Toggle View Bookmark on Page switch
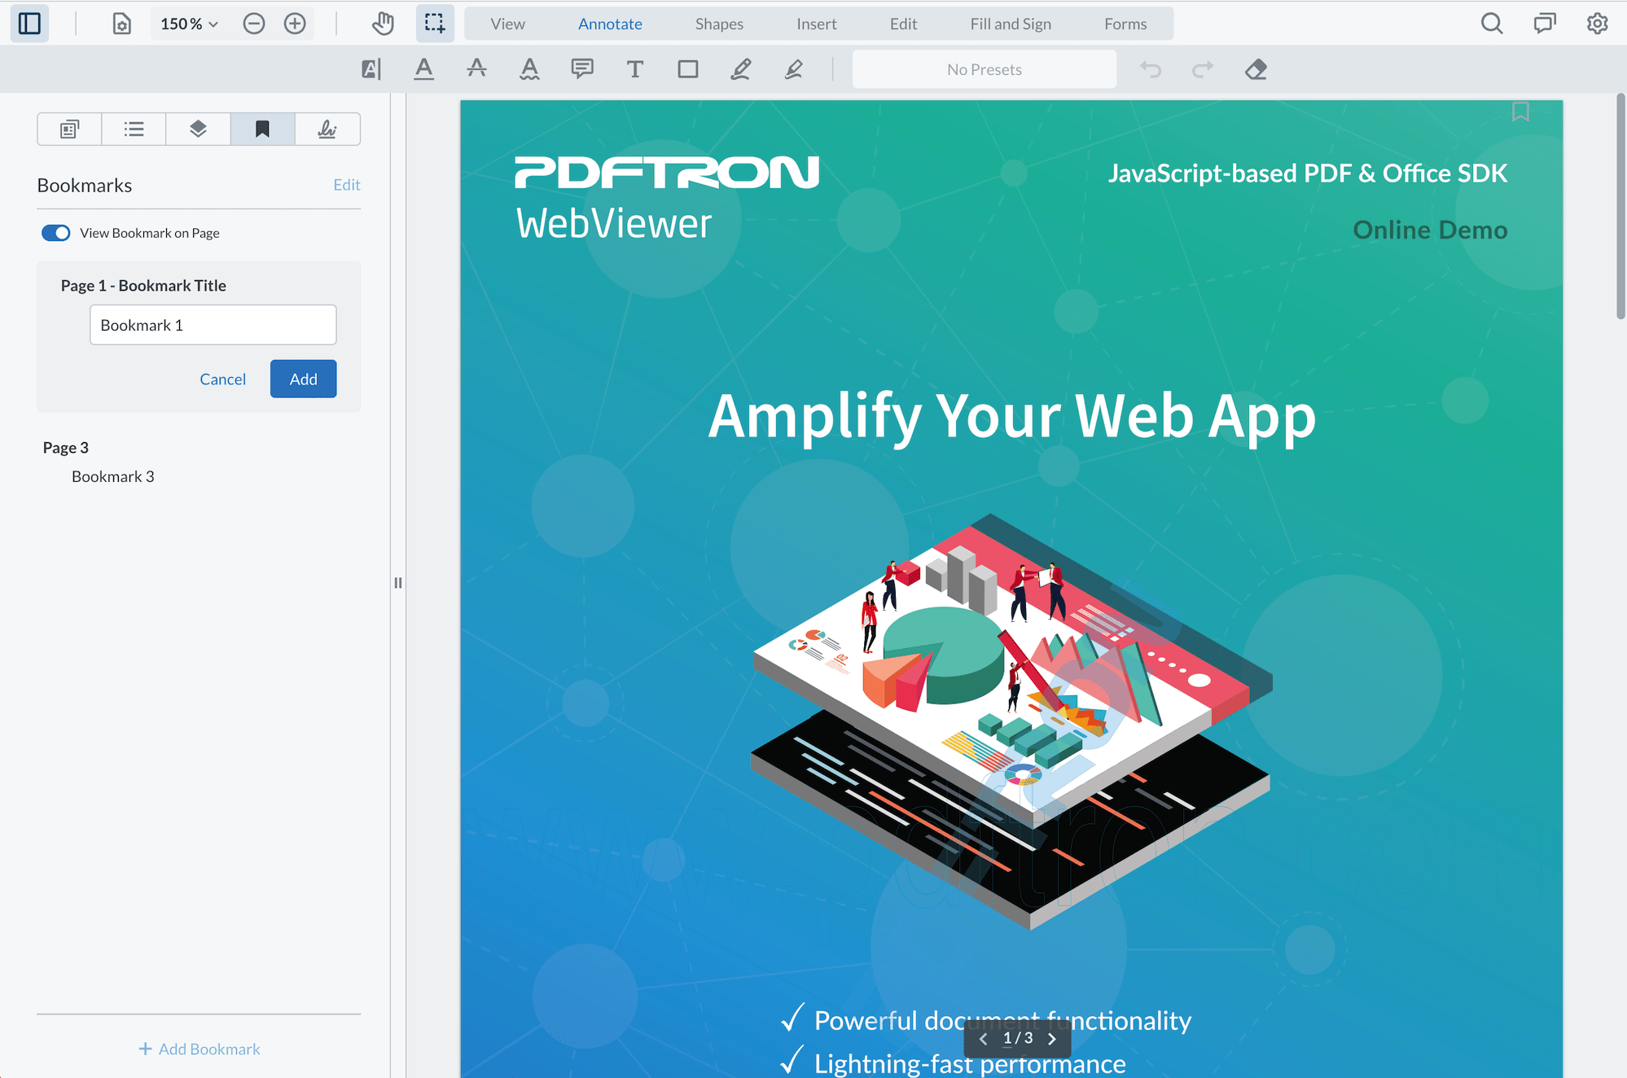The width and height of the screenshot is (1627, 1078). 56,233
